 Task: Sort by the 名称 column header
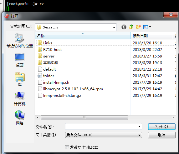coord(83,36)
